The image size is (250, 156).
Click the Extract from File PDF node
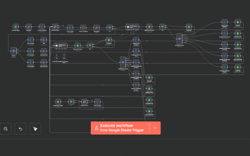click(x=43, y=40)
